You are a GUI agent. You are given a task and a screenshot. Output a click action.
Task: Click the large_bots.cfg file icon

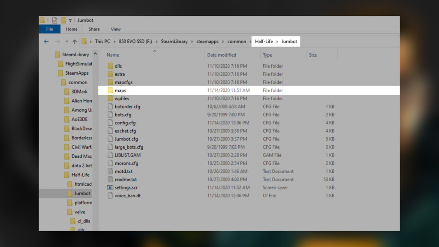[110, 148]
